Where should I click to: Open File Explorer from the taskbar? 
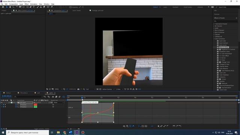coord(58,132)
